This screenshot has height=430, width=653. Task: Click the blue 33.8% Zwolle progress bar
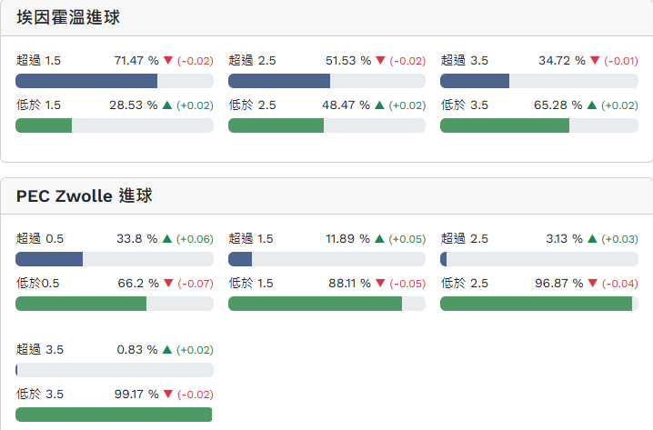[x=49, y=259]
